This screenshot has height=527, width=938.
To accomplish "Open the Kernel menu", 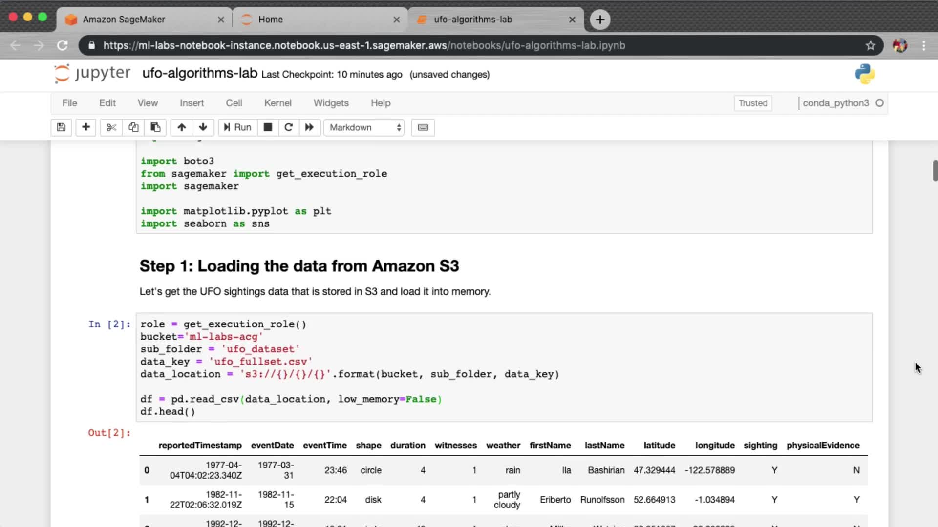I will click(277, 103).
